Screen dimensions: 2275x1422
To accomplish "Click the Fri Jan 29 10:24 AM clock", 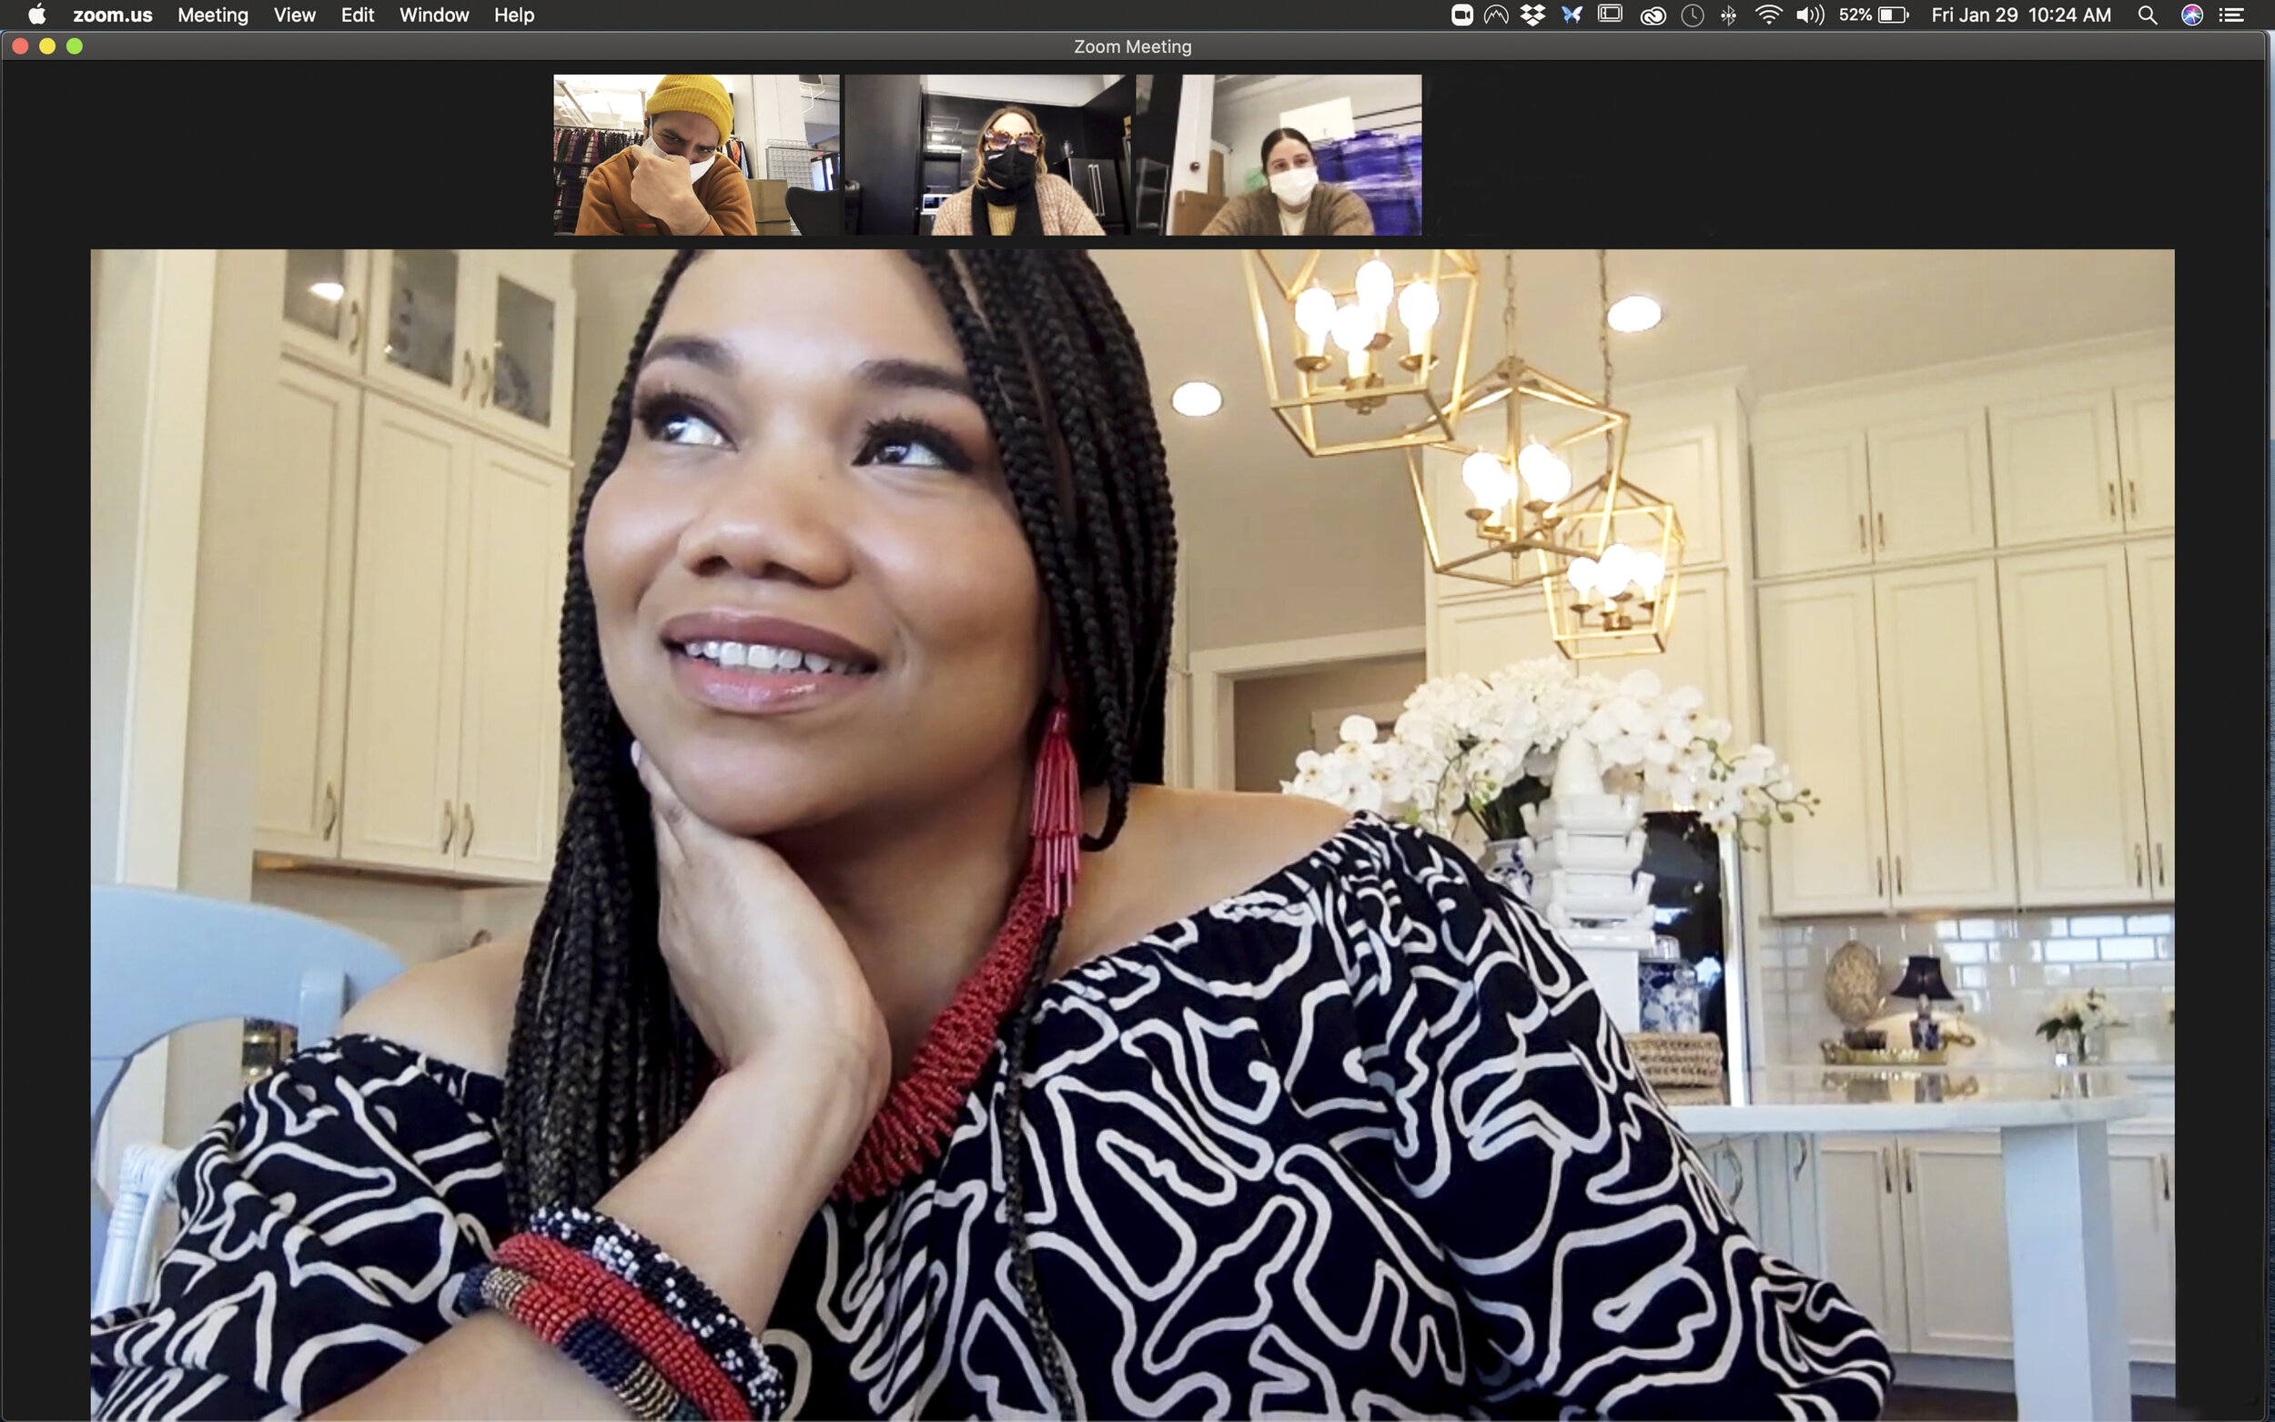I will 2021,15.
